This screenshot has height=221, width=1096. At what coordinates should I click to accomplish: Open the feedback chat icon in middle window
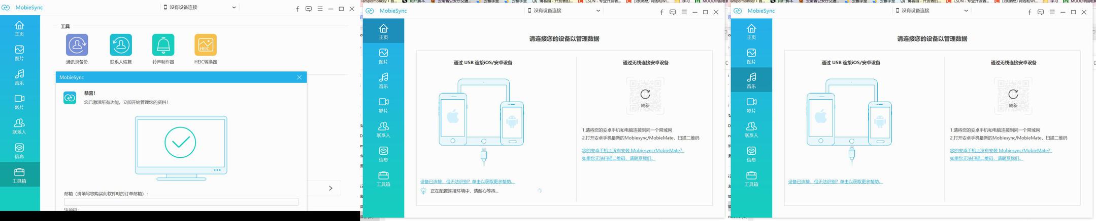(673, 12)
